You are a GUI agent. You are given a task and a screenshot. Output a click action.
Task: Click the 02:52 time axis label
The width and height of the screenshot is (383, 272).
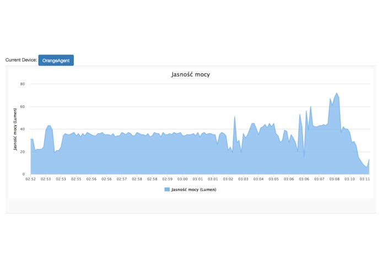pyautogui.click(x=30, y=179)
